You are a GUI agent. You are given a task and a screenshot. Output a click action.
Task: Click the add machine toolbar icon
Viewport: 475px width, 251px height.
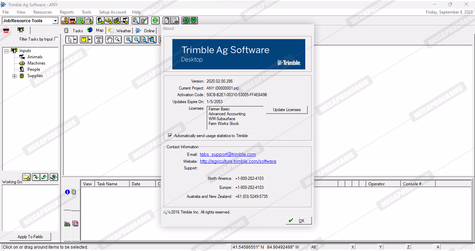108,20
